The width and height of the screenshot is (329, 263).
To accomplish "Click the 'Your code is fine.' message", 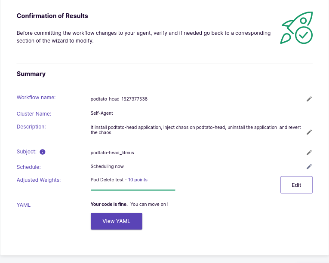I will click(x=109, y=204).
